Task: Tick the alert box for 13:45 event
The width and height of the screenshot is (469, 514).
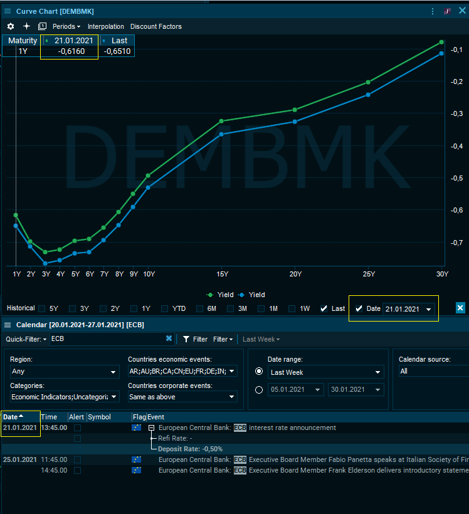Action: [x=77, y=427]
